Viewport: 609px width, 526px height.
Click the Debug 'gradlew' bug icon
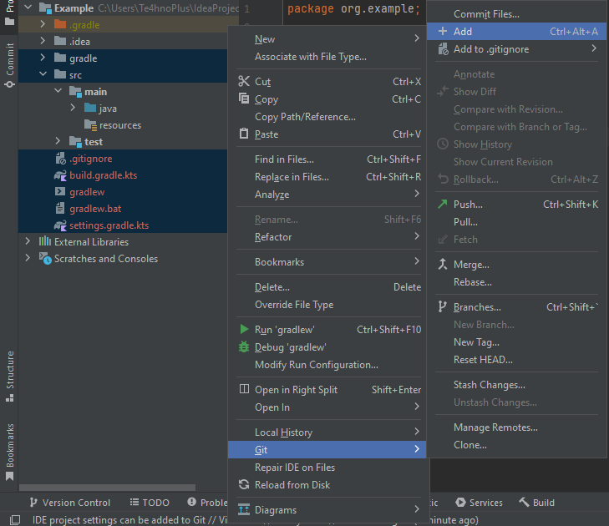pos(244,347)
